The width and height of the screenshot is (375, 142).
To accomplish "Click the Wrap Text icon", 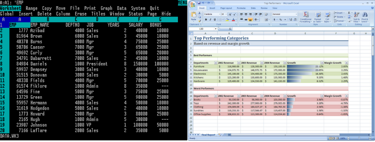I will pos(266,14).
